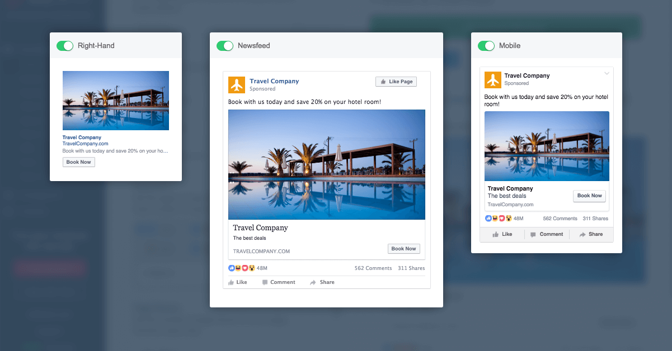Click the Travel Company airplane logo in Newsfeed

pos(237,85)
